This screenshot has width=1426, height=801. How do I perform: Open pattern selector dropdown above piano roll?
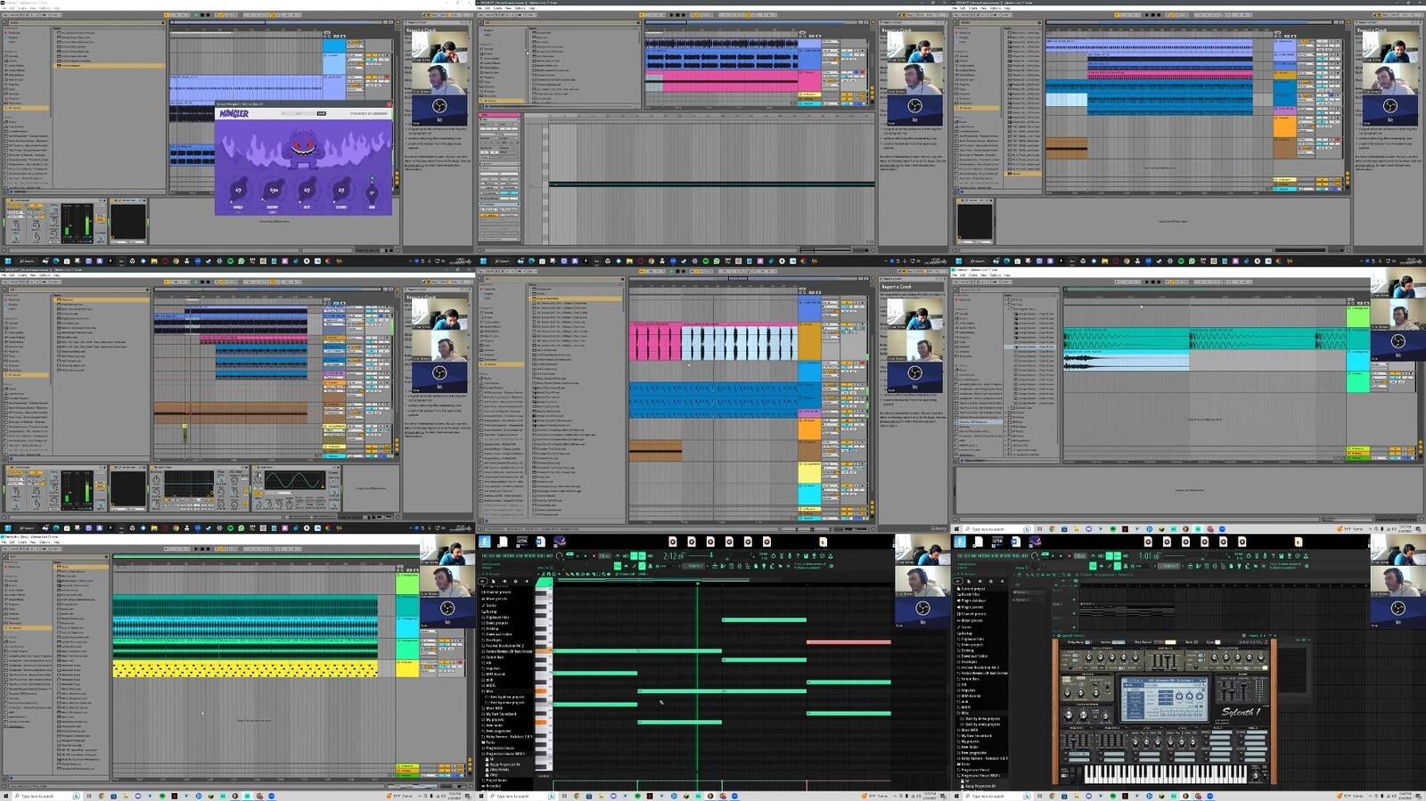695,566
